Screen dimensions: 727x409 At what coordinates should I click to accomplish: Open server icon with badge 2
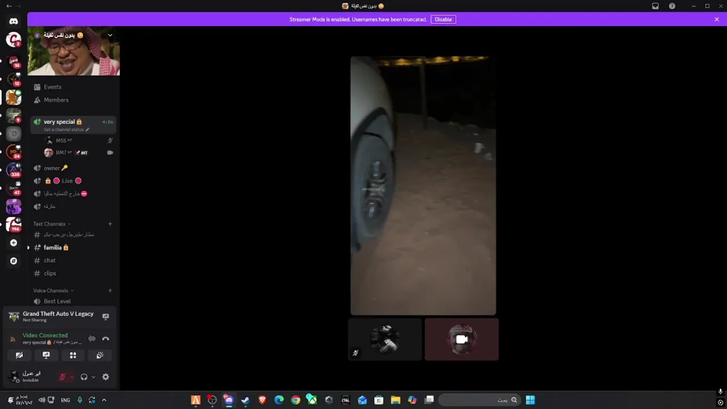point(14,39)
